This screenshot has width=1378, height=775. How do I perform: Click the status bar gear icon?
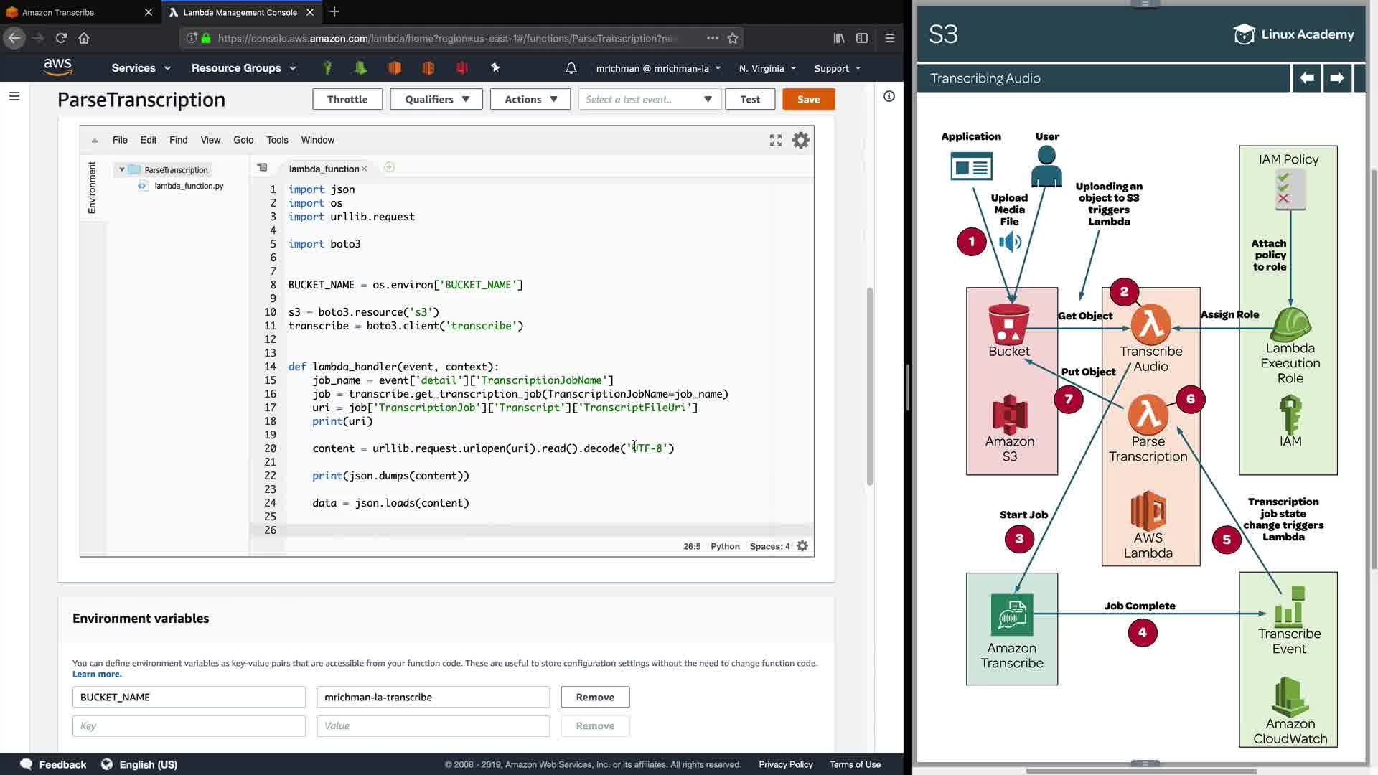click(802, 546)
